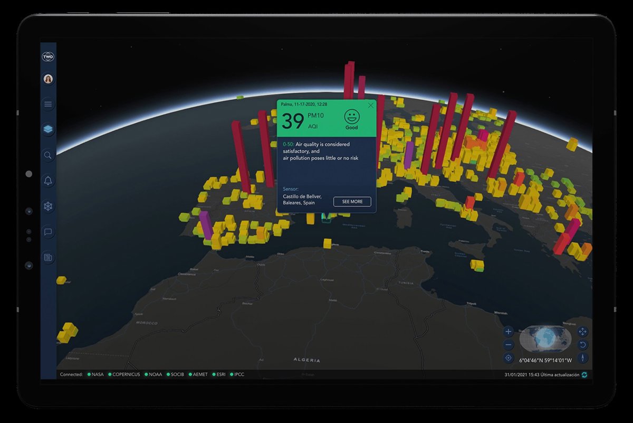Reset the view with rotate button
This screenshot has width=633, height=423.
[x=583, y=345]
